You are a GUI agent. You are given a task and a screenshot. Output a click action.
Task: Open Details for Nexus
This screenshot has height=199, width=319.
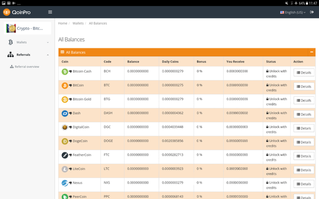[304, 184]
